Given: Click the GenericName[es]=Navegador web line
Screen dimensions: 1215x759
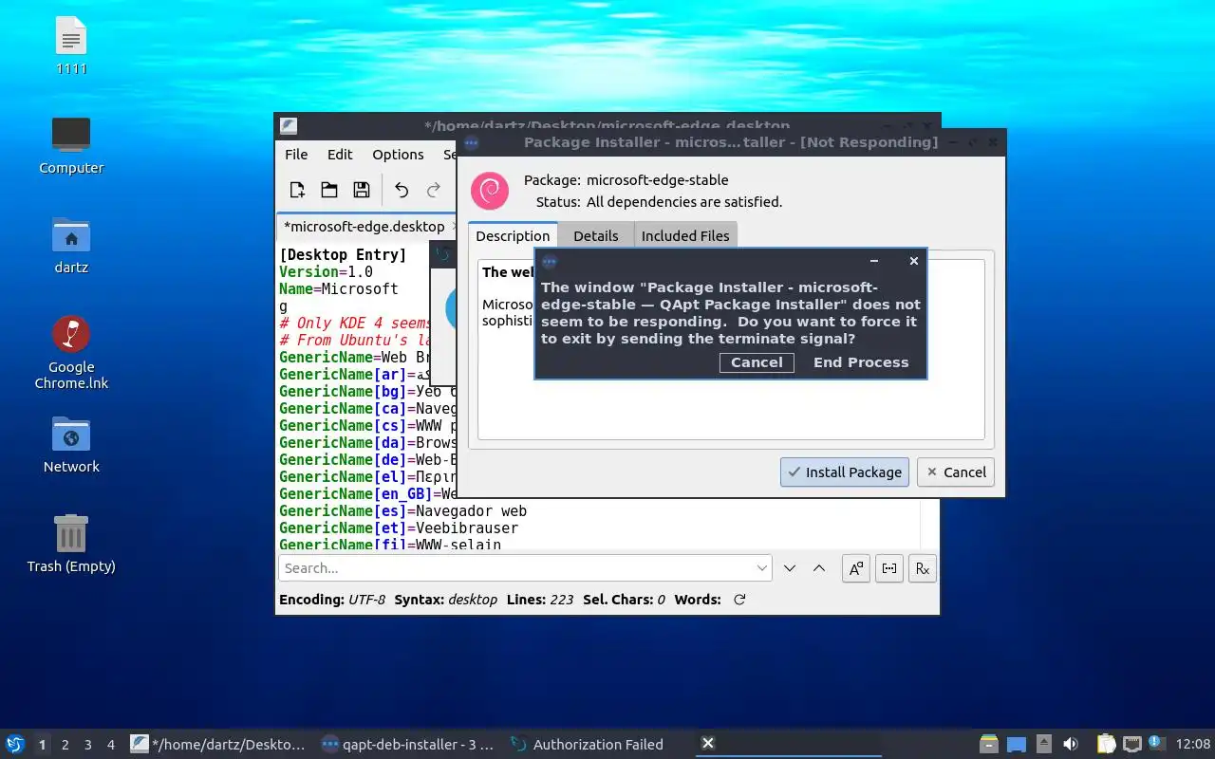Looking at the screenshot, I should pos(402,510).
